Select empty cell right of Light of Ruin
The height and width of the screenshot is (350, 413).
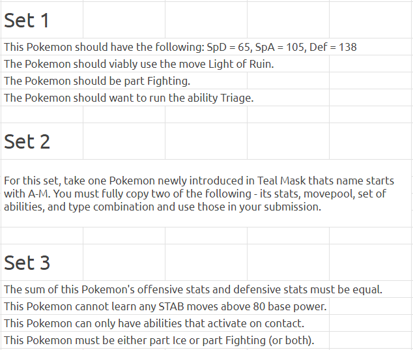pyautogui.click(x=371, y=64)
